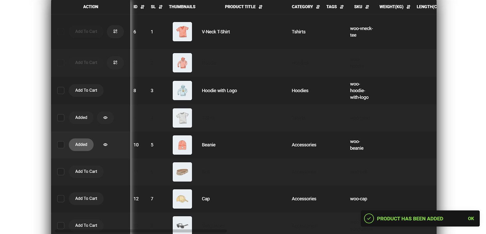Screen dimensions: 486x234
Task: Sort table by ID column icon
Action: click(142, 7)
